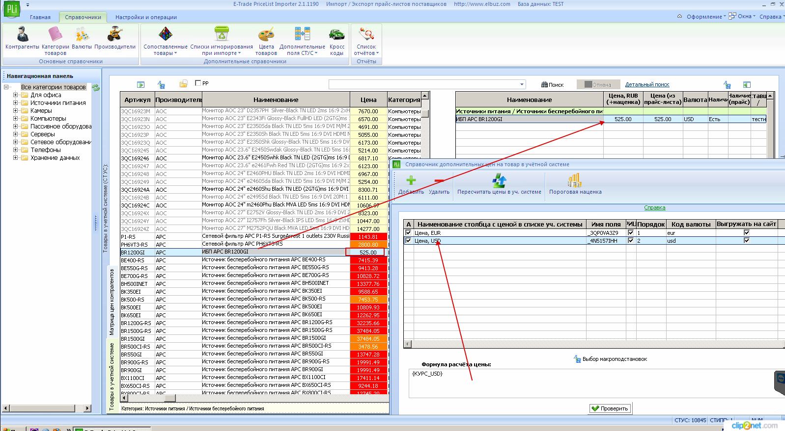Click the last icon in the price-list toolbar

pos(747,85)
